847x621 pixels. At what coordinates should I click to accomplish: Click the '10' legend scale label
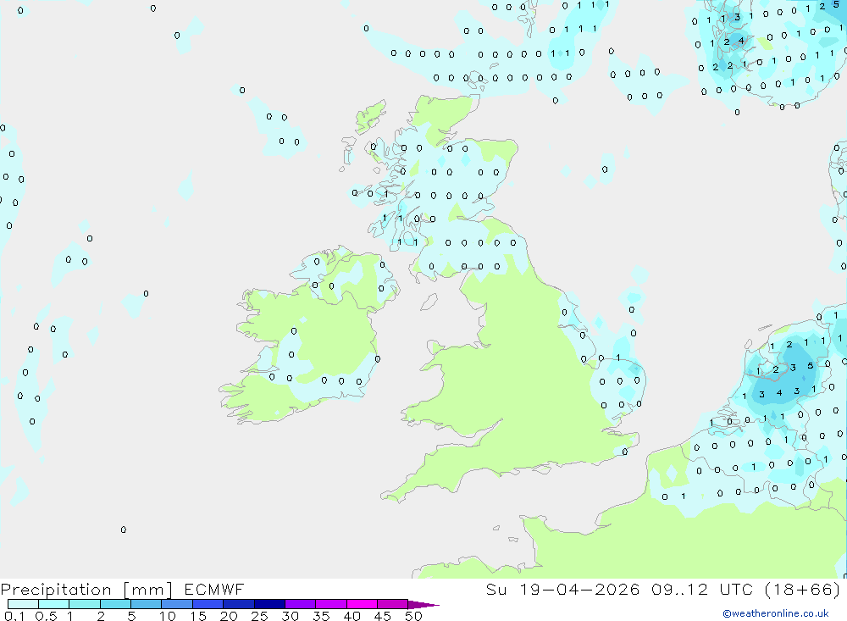tap(167, 616)
